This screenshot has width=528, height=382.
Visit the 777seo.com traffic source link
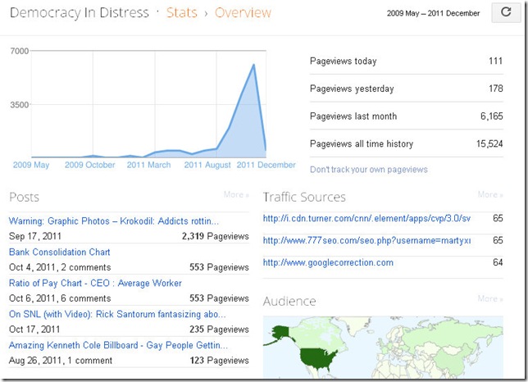coord(366,241)
